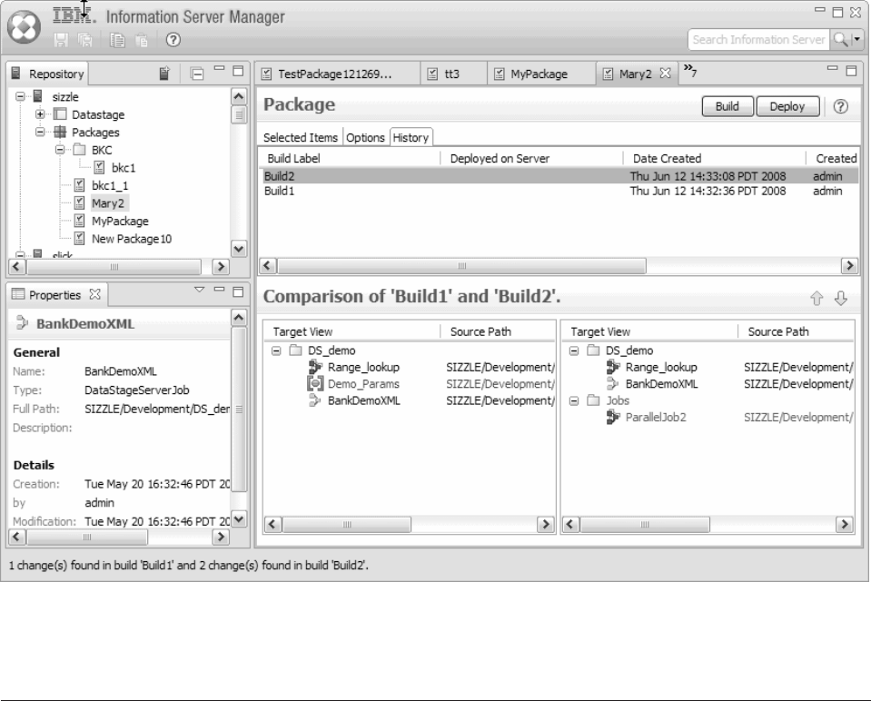Click the Paste toolbar icon
This screenshot has width=871, height=701.
point(142,40)
